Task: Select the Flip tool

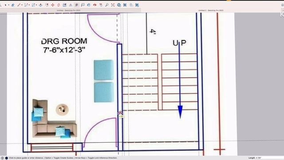Action: [71, 5]
